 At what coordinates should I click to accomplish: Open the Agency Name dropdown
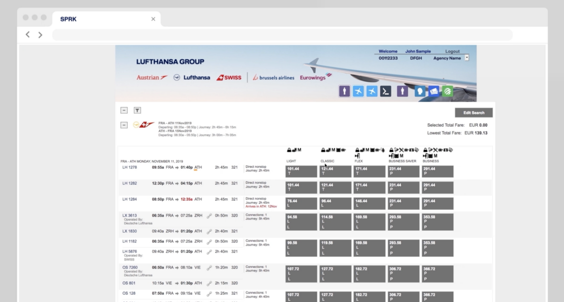click(x=467, y=58)
